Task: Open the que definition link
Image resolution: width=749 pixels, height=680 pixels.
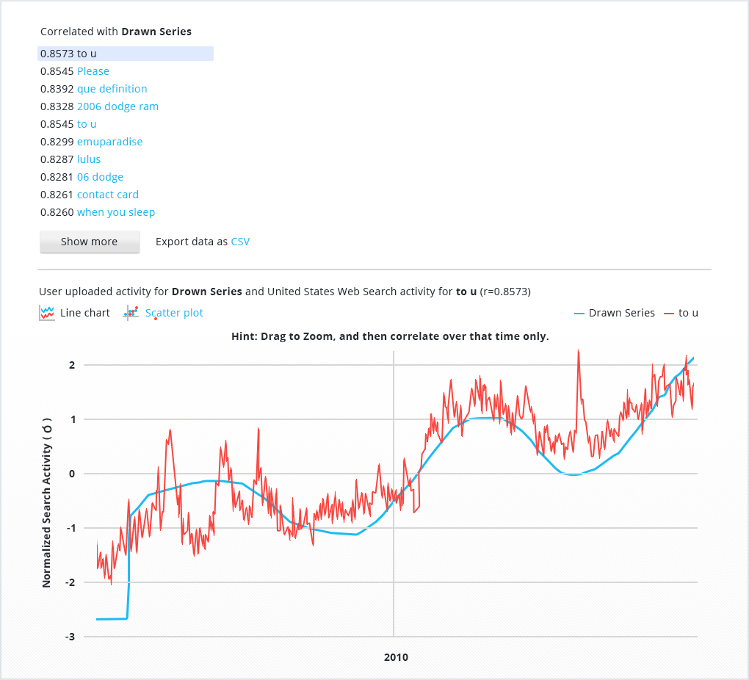Action: click(x=112, y=89)
